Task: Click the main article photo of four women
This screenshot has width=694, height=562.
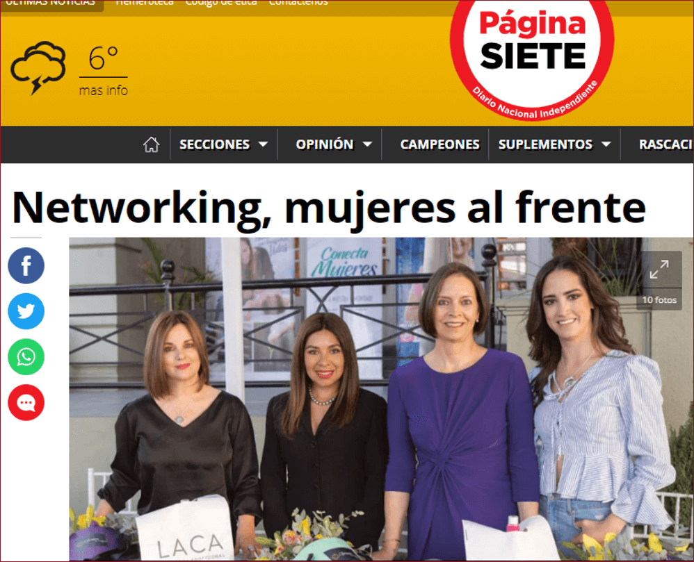Action: tap(381, 399)
